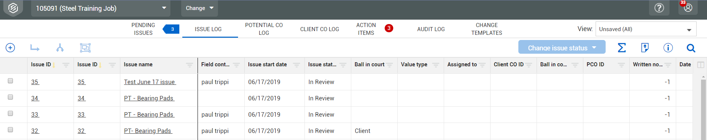Screen dimensions: 707x140
Task: Open the View Unsaved (All) dropdown
Action: tap(646, 29)
